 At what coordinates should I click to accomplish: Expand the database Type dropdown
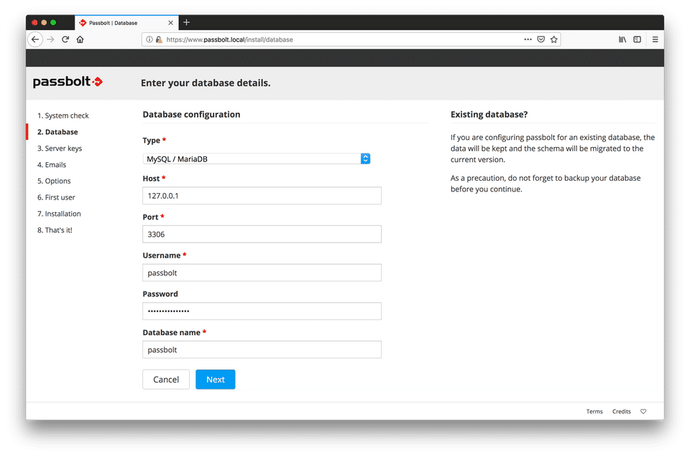click(x=257, y=159)
